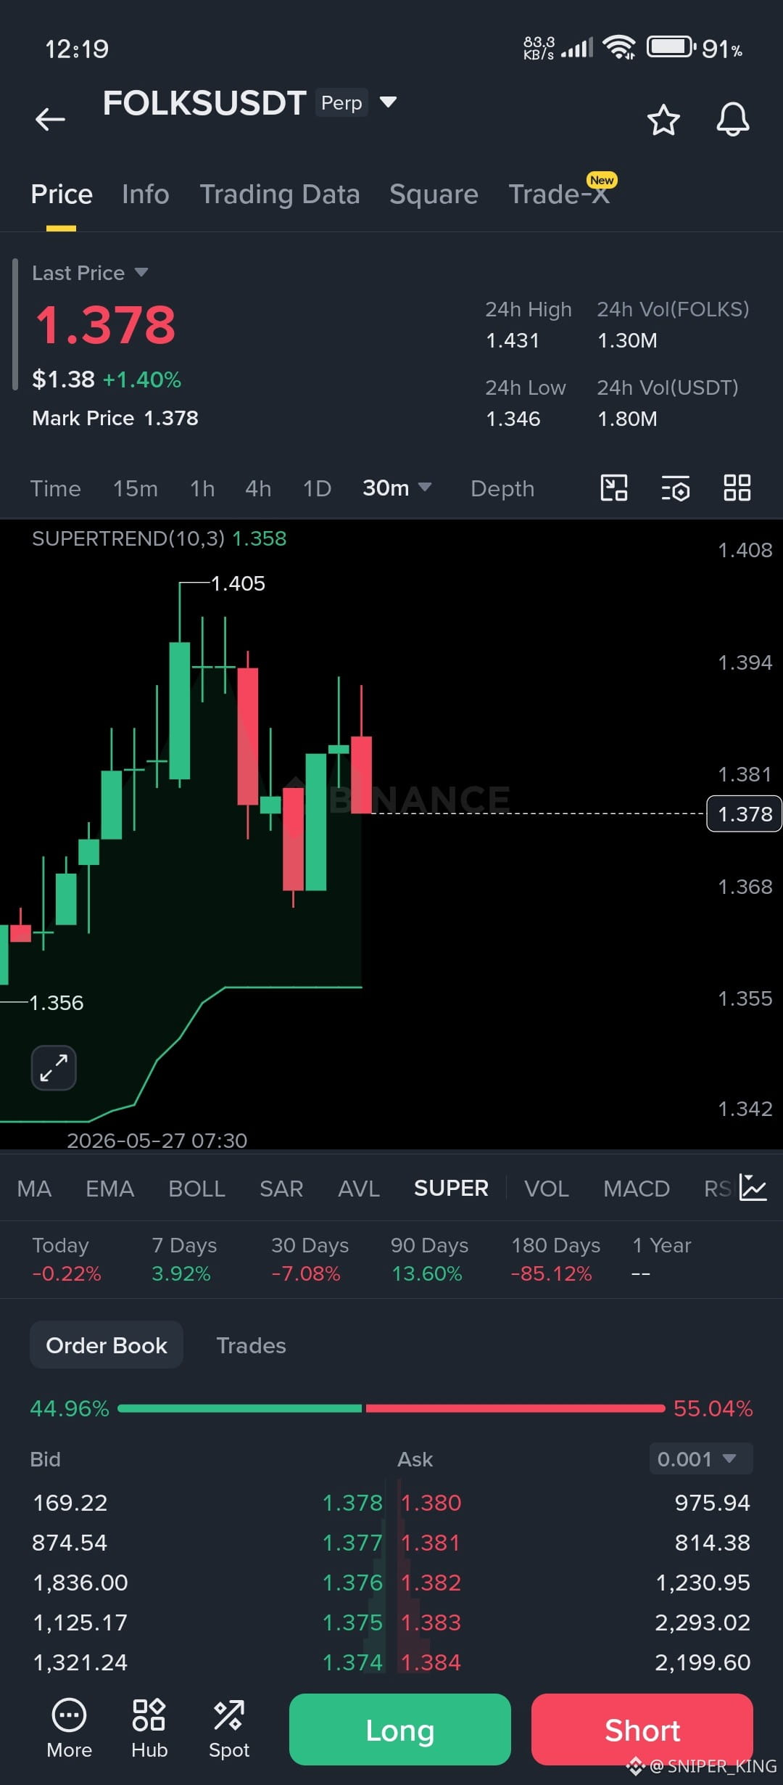Change order book precision 0.001 dropdown
Viewport: 783px width, 1785px height.
coord(700,1458)
